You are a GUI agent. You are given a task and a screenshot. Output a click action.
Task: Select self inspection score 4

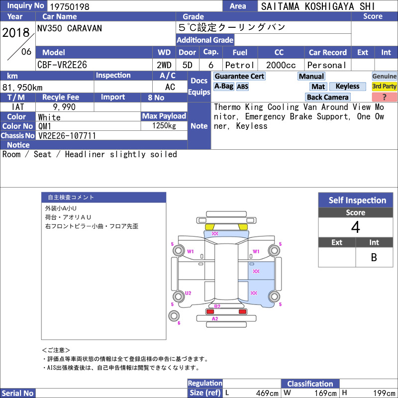(x=355, y=227)
